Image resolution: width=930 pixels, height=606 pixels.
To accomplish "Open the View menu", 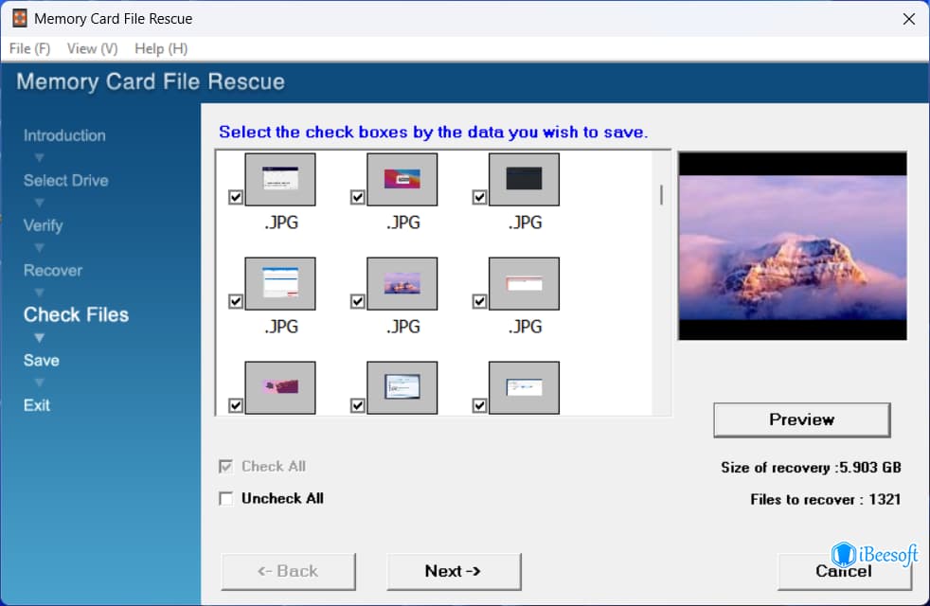I will tap(90, 48).
